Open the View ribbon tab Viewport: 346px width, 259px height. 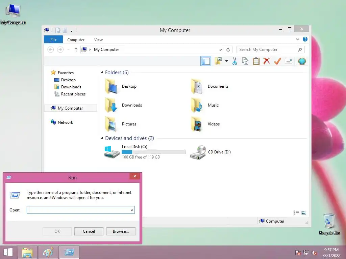(98, 40)
